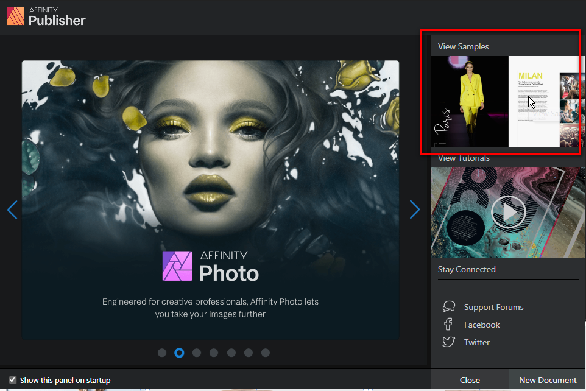
Task: Open the Twitter link
Action: point(477,342)
